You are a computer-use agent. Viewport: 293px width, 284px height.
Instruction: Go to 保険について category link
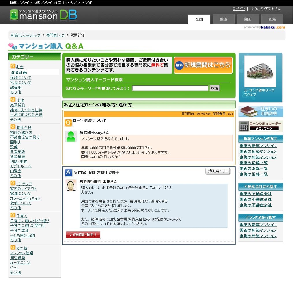click(20, 78)
